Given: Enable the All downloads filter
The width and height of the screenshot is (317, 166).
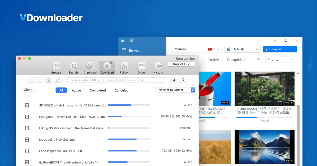Looking at the screenshot, I should tap(61, 90).
